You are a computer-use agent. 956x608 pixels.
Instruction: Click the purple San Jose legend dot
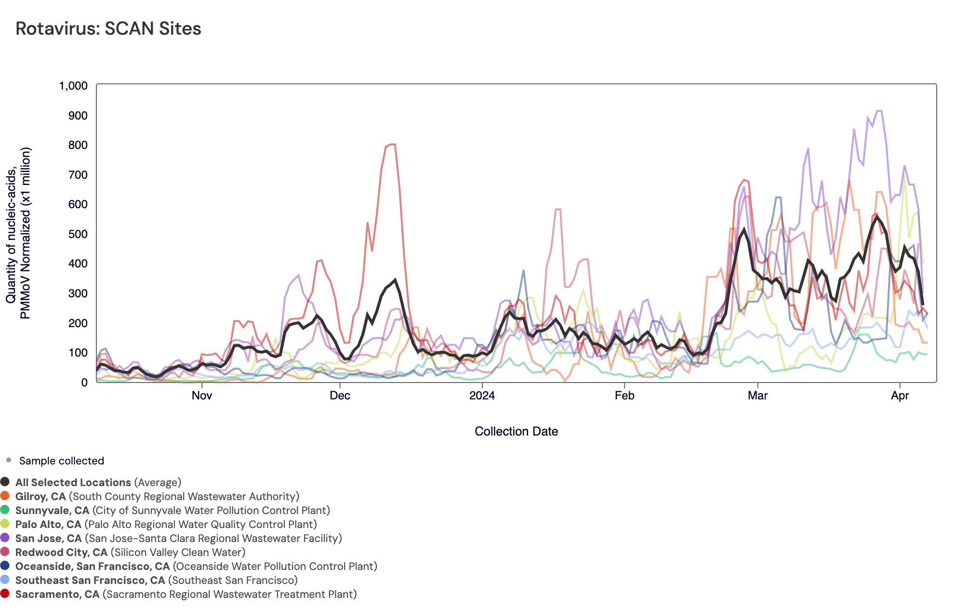[5, 538]
